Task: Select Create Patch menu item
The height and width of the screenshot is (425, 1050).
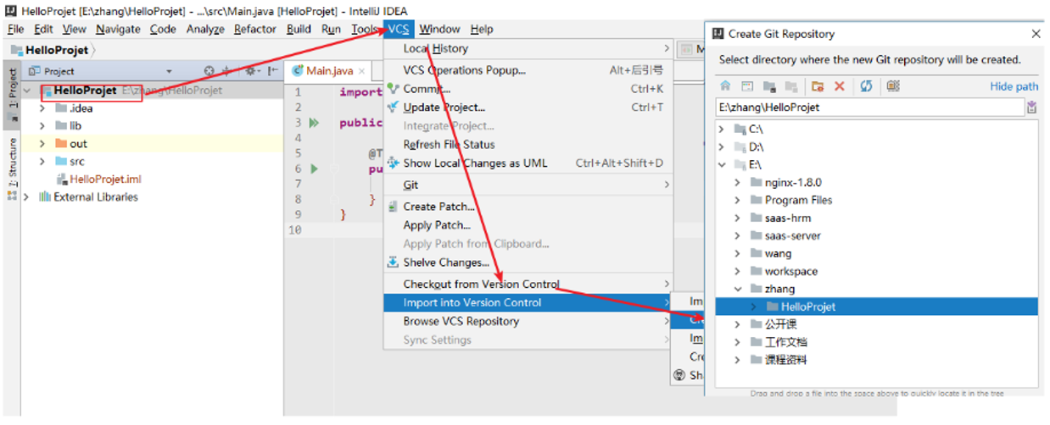Action: (x=528, y=207)
